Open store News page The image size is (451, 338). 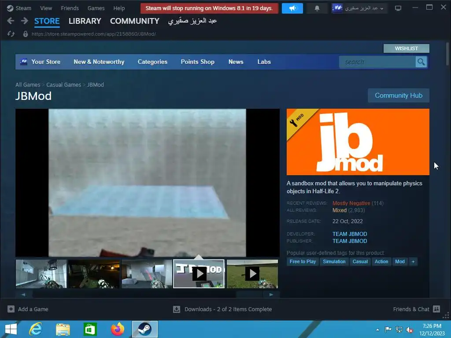pyautogui.click(x=236, y=62)
